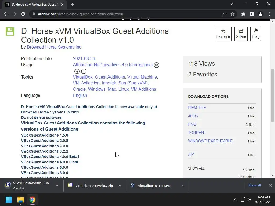Open the Sun (Sun xVM) topic link
The image size is (275, 206).
coord(133,83)
